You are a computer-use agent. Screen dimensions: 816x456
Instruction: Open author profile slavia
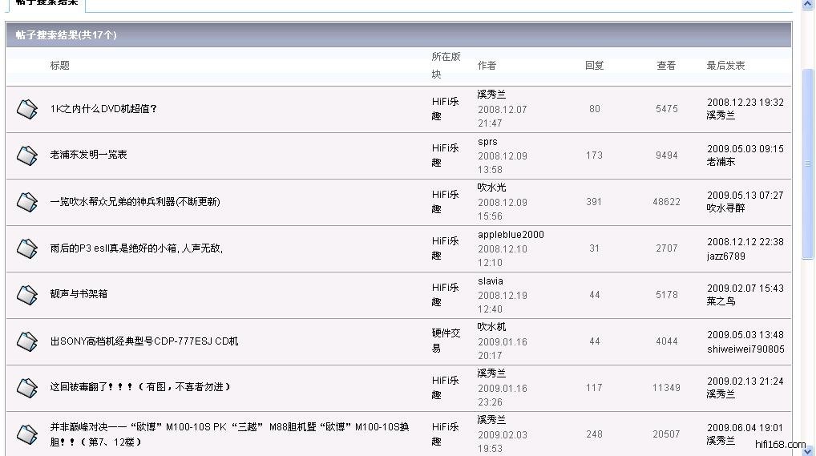tap(491, 281)
